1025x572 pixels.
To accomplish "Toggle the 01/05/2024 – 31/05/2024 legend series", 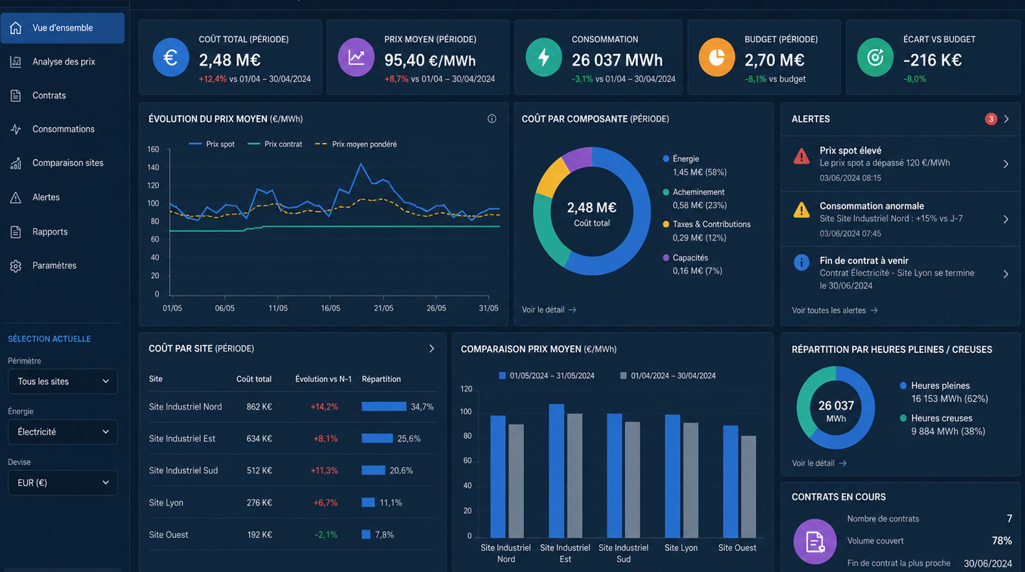I will (547, 376).
